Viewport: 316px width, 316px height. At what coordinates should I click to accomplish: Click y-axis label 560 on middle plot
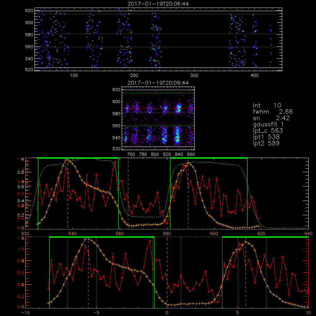(x=116, y=126)
